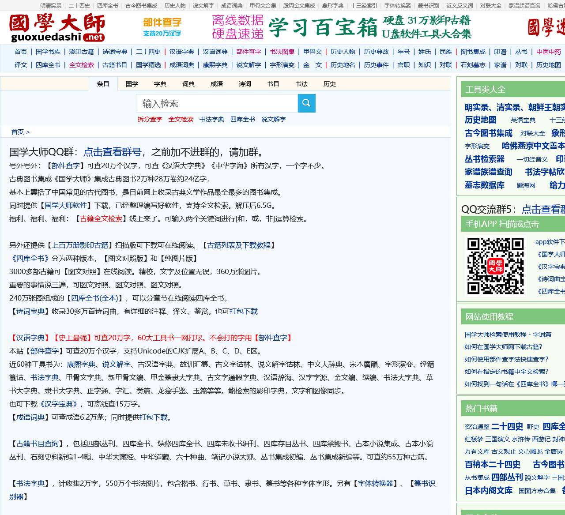565x515 pixels.
Task: Switch to the 字典 search tab
Action: [x=160, y=84]
